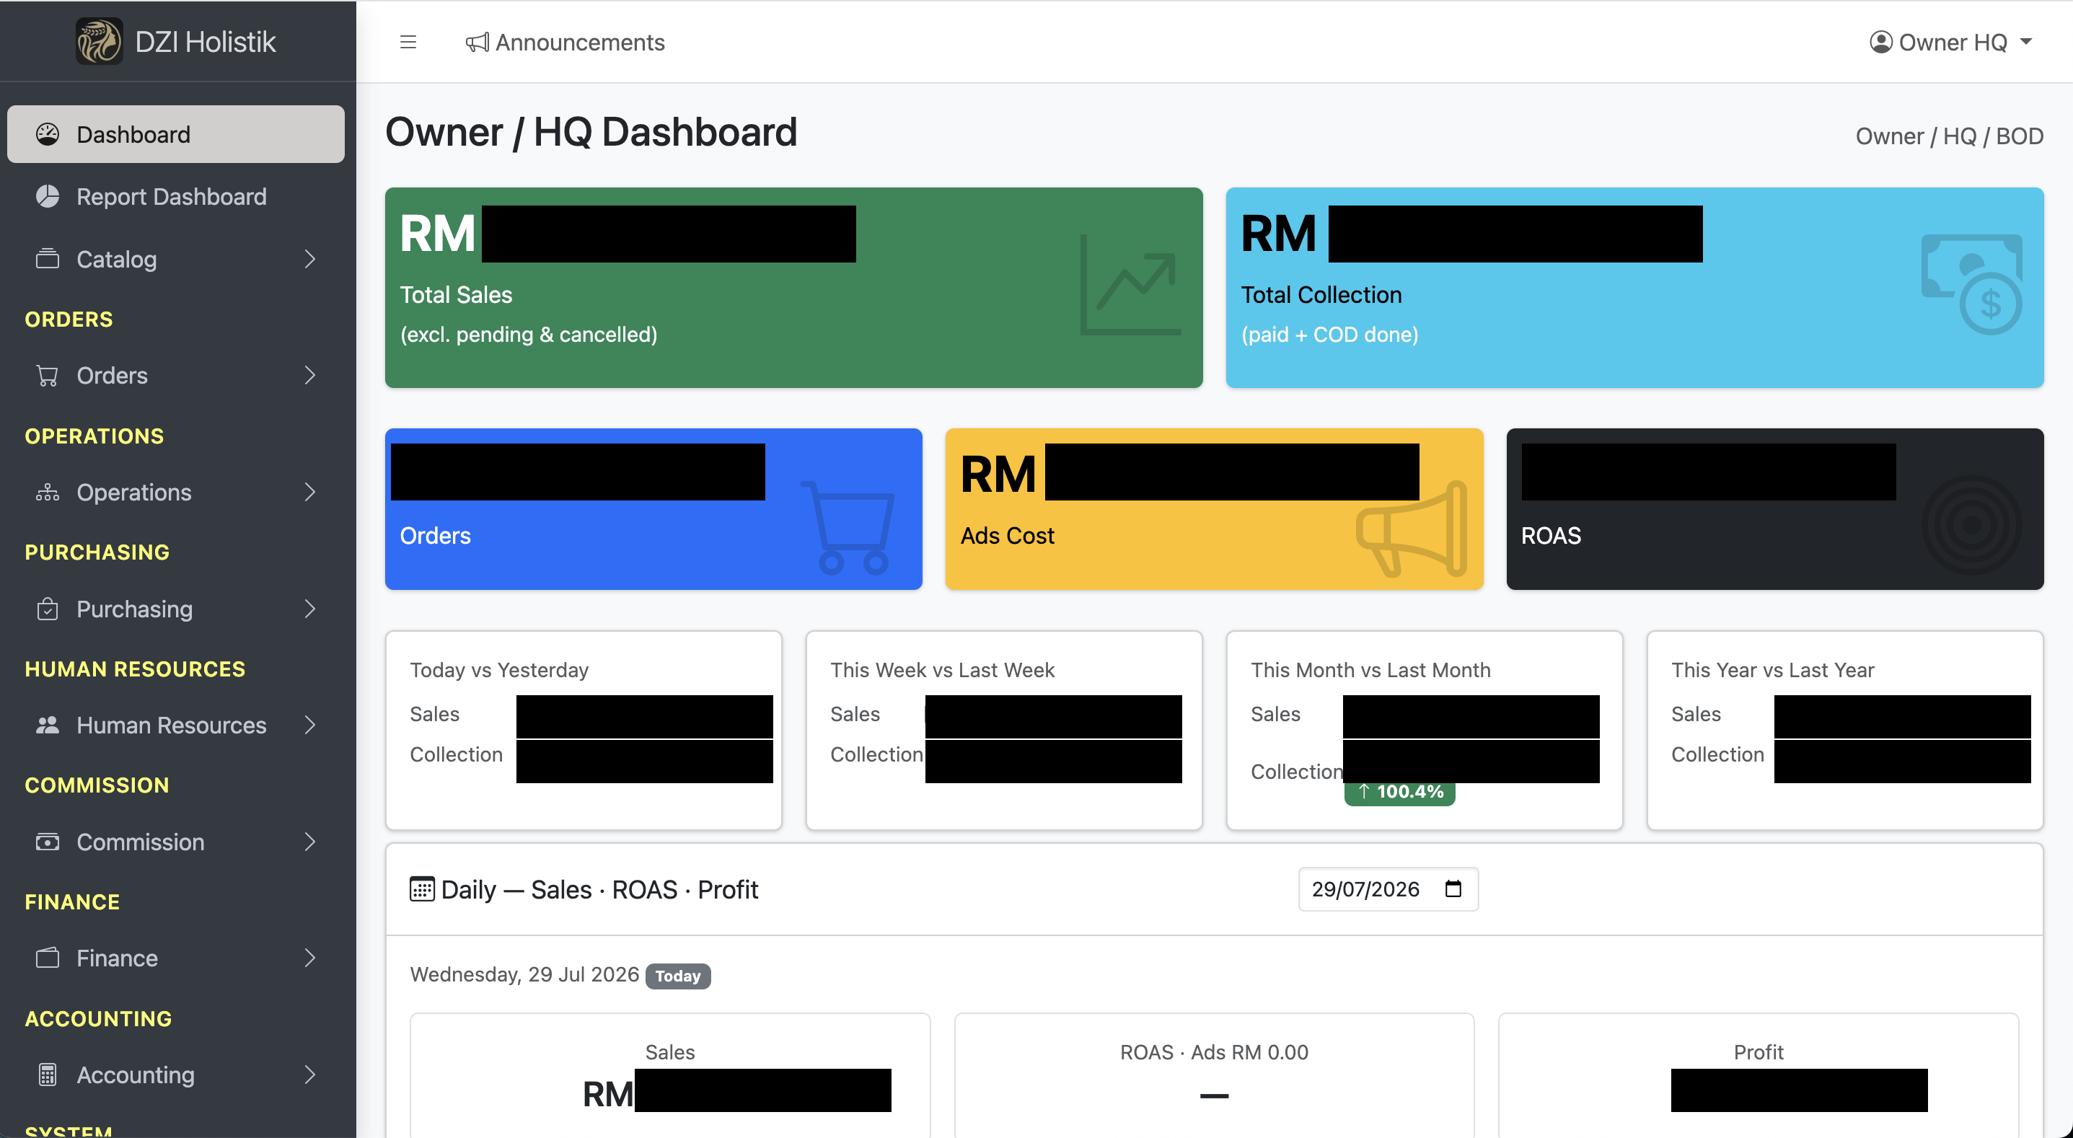Click the Operations diagram icon
The image size is (2073, 1138).
48,492
